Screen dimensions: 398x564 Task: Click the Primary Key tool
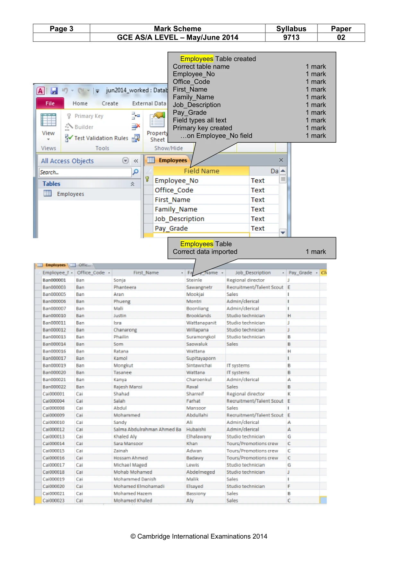(x=85, y=116)
